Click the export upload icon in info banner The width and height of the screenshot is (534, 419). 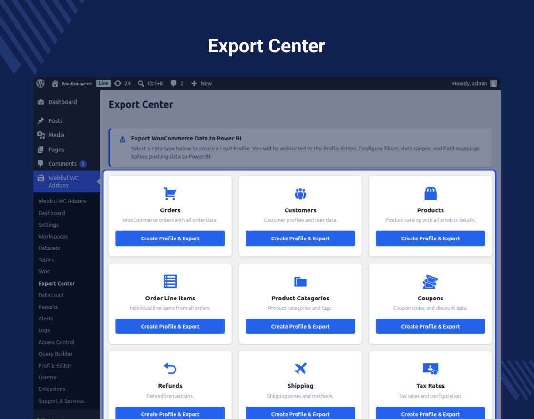point(123,140)
